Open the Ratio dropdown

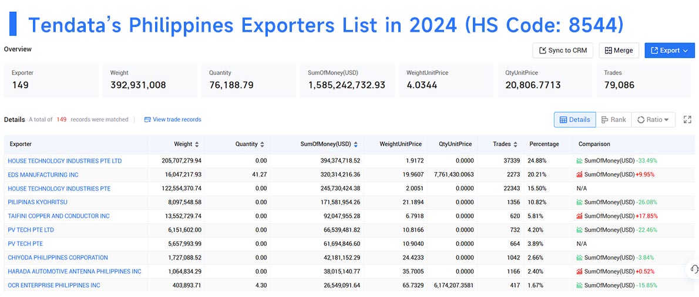pyautogui.click(x=653, y=119)
